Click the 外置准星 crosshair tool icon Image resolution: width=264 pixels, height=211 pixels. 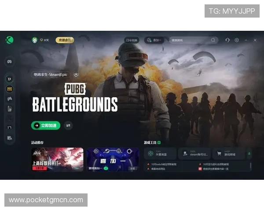(151, 154)
